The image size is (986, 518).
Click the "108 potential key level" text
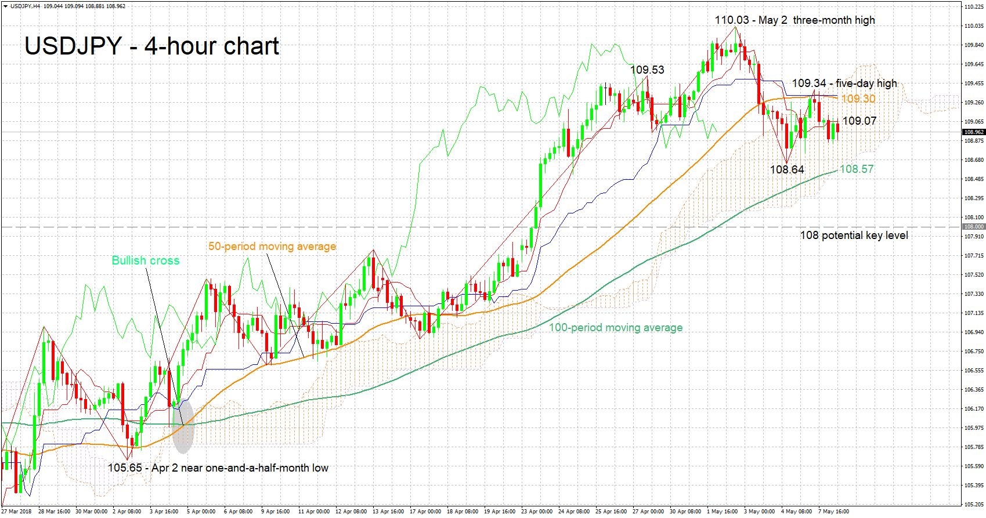pos(854,236)
